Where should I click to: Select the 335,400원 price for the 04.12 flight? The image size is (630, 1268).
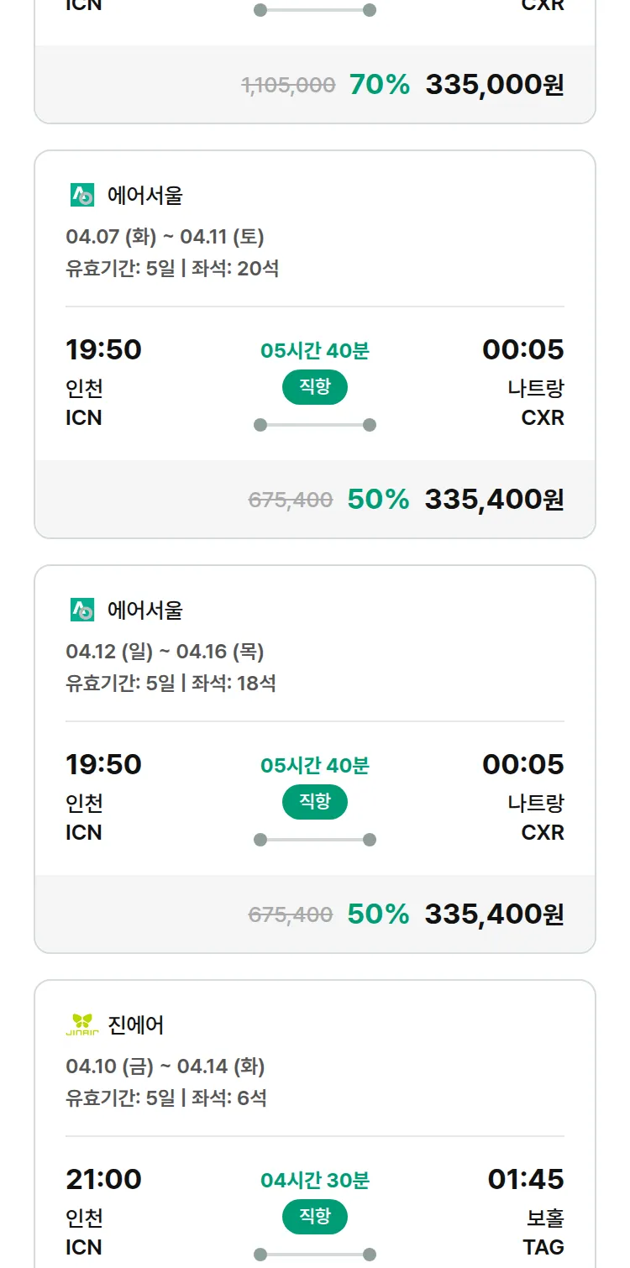tap(494, 914)
